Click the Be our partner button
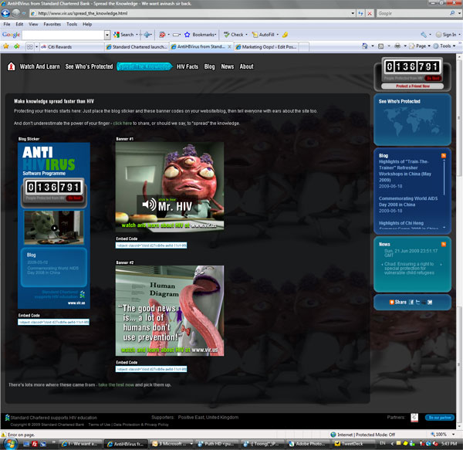This screenshot has height=450, width=463. (x=440, y=418)
